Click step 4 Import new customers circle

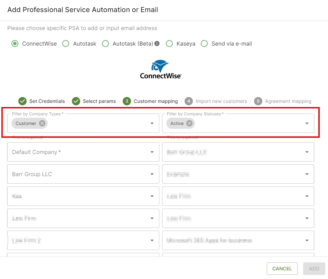189,101
